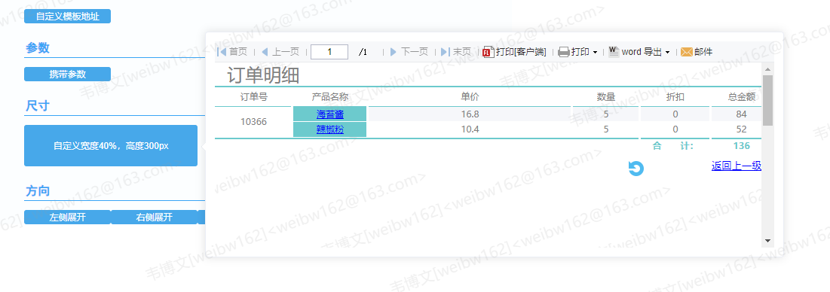Image resolution: width=830 pixels, height=292 pixels.
Task: Click the 邮件 envelope icon
Action: (x=687, y=52)
